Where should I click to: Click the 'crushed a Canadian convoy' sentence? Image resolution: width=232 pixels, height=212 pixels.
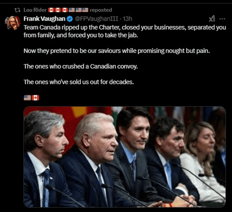(x=81, y=66)
